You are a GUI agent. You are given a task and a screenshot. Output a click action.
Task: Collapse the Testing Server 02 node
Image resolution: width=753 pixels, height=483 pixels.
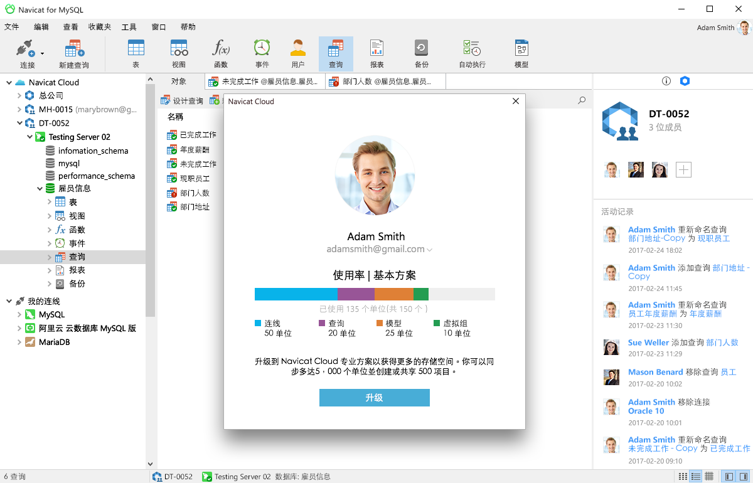(x=29, y=137)
